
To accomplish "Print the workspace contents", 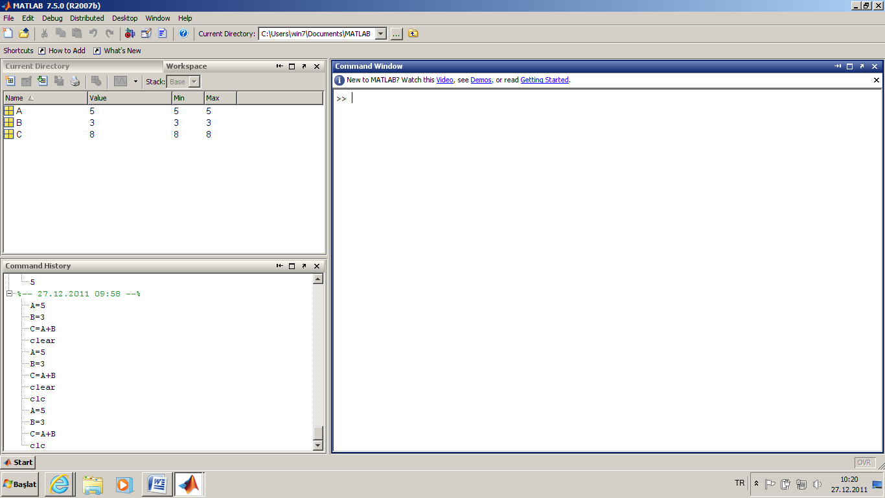I will [x=75, y=81].
